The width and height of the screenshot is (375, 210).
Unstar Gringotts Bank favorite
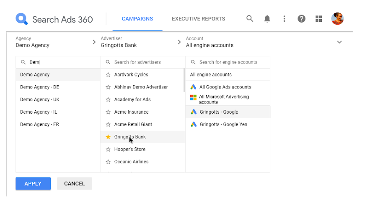pyautogui.click(x=108, y=137)
